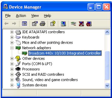Select the "Network adapters" label
The image size is (112, 98).
point(37,48)
